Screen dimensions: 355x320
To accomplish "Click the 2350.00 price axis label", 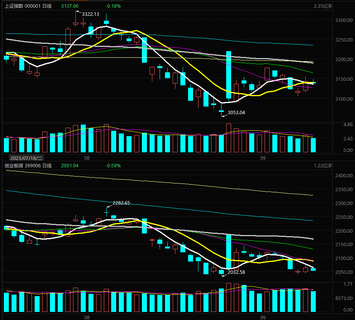I will (344, 189).
